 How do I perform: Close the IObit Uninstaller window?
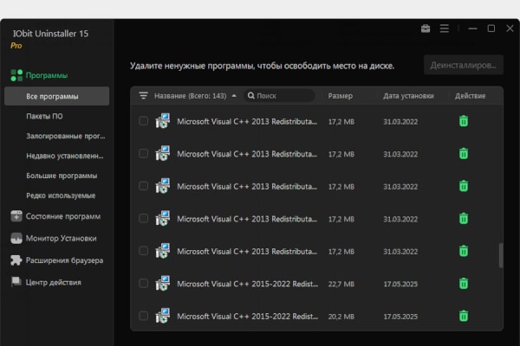coord(510,29)
